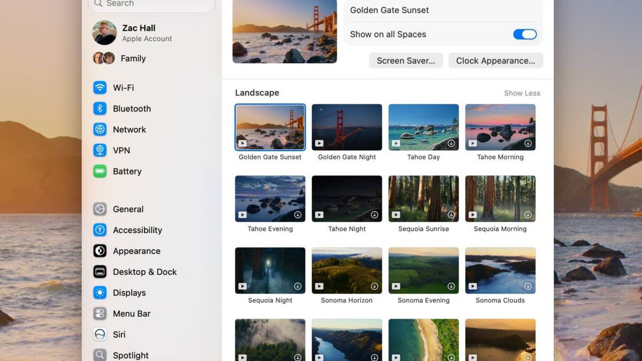
Task: Open the Desktop & Dock icon
Action: click(100, 272)
